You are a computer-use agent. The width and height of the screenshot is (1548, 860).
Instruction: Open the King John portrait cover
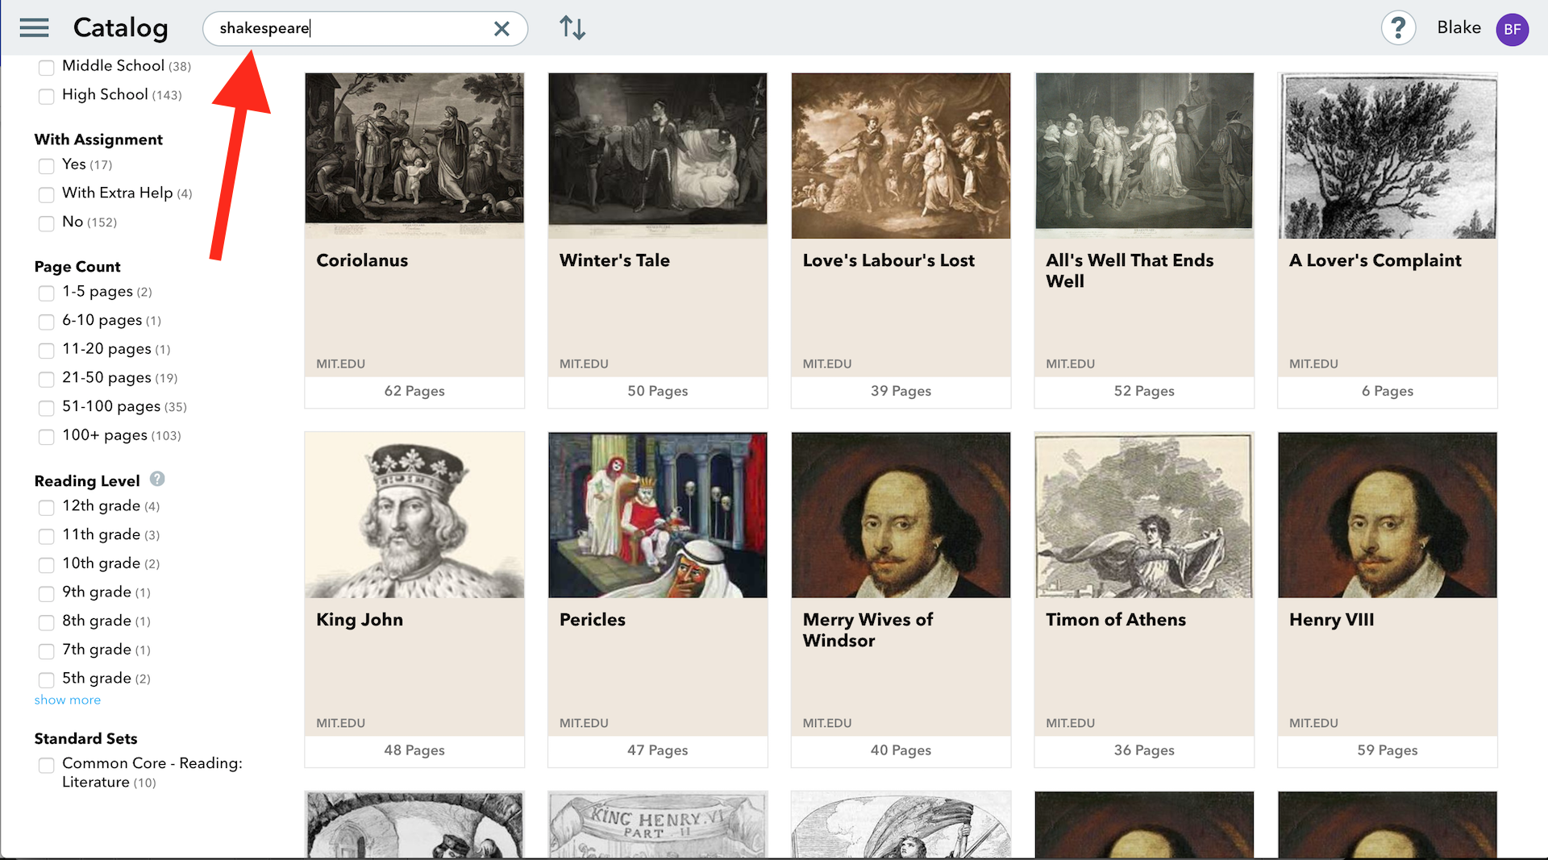(x=414, y=515)
